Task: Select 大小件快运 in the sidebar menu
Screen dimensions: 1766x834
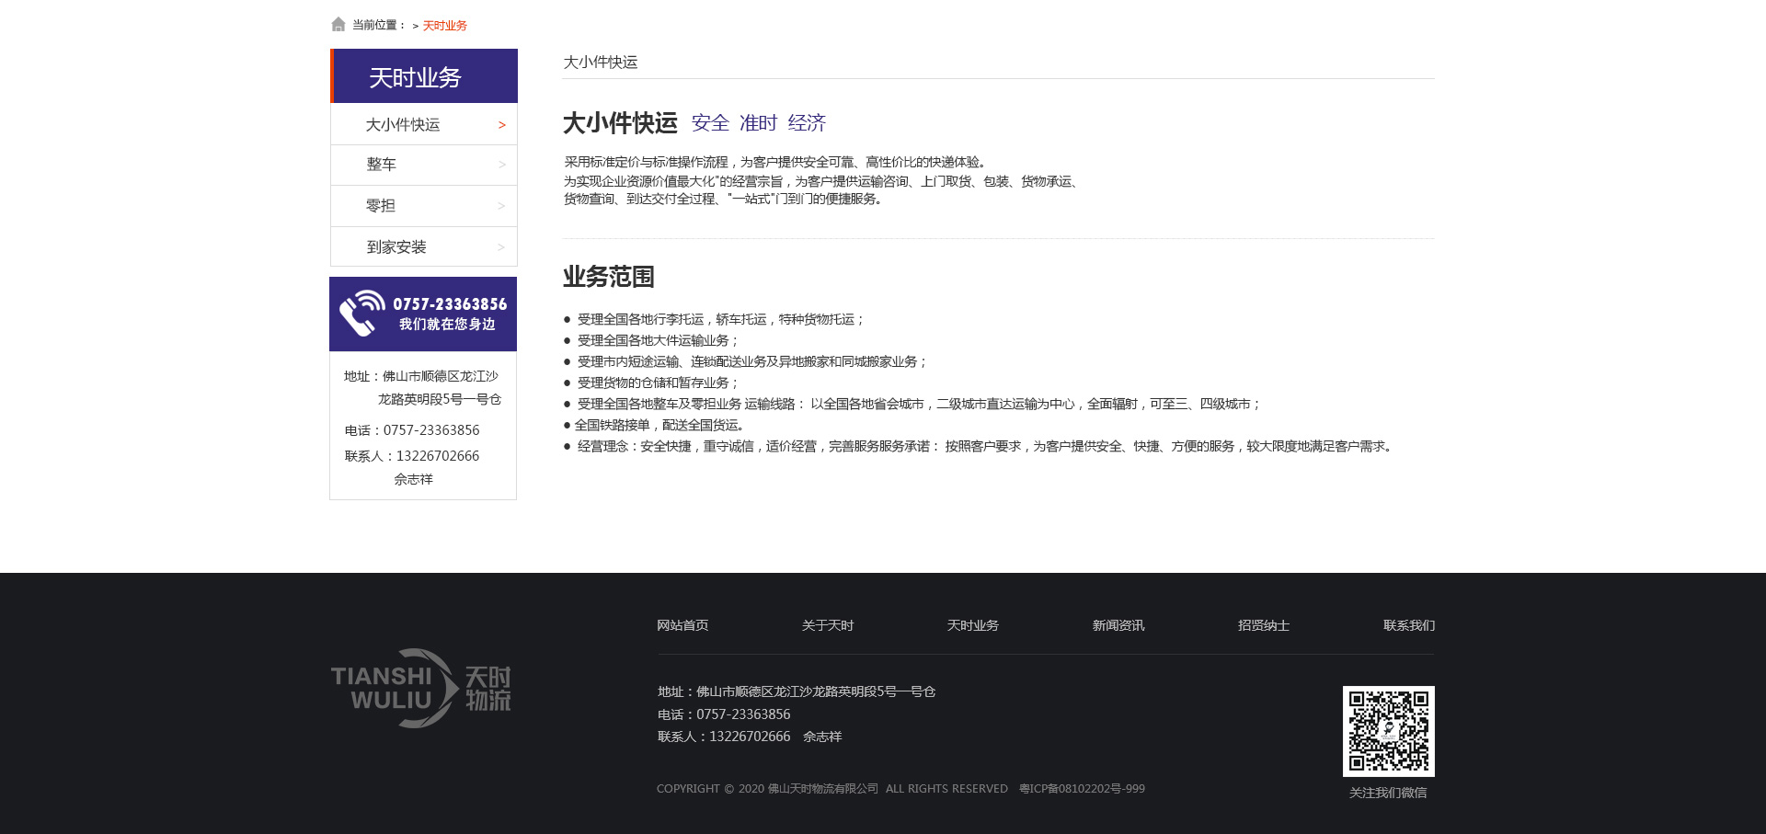Action: [x=403, y=125]
